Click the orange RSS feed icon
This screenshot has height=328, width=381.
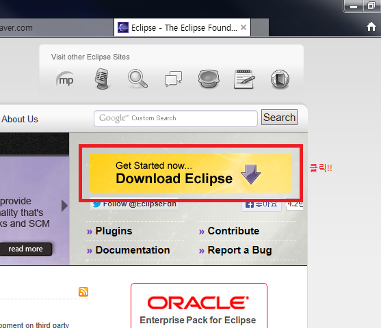click(83, 292)
